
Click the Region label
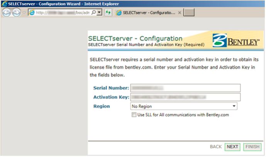pos(102,106)
